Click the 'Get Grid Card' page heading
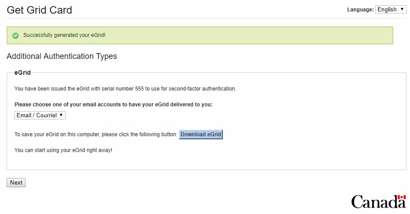Image resolution: width=410 pixels, height=214 pixels. click(x=40, y=10)
